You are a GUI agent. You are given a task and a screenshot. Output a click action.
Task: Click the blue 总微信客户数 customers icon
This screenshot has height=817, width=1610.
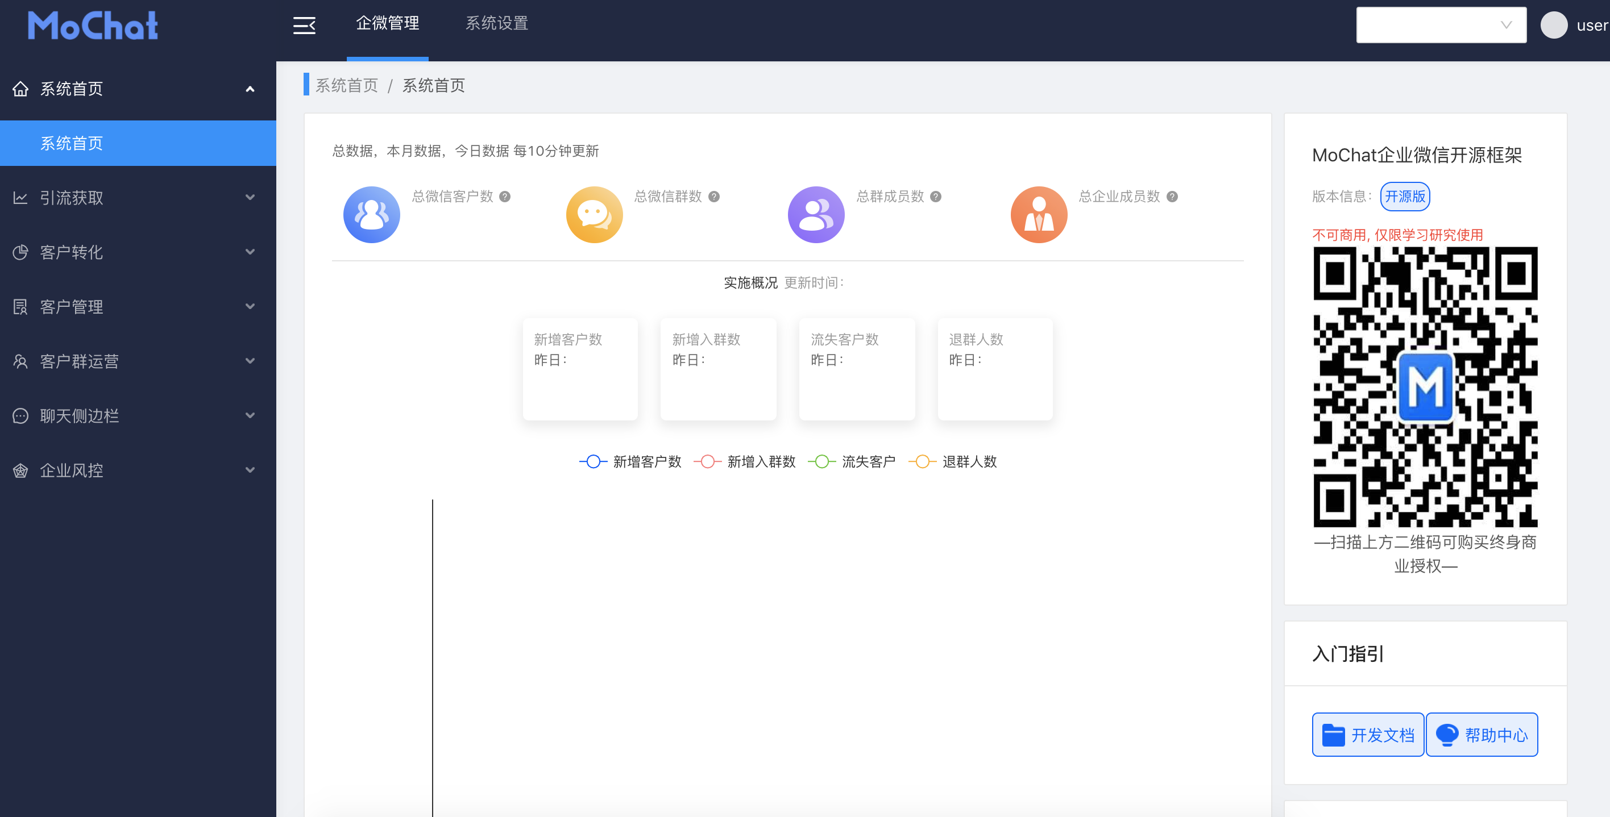(371, 215)
